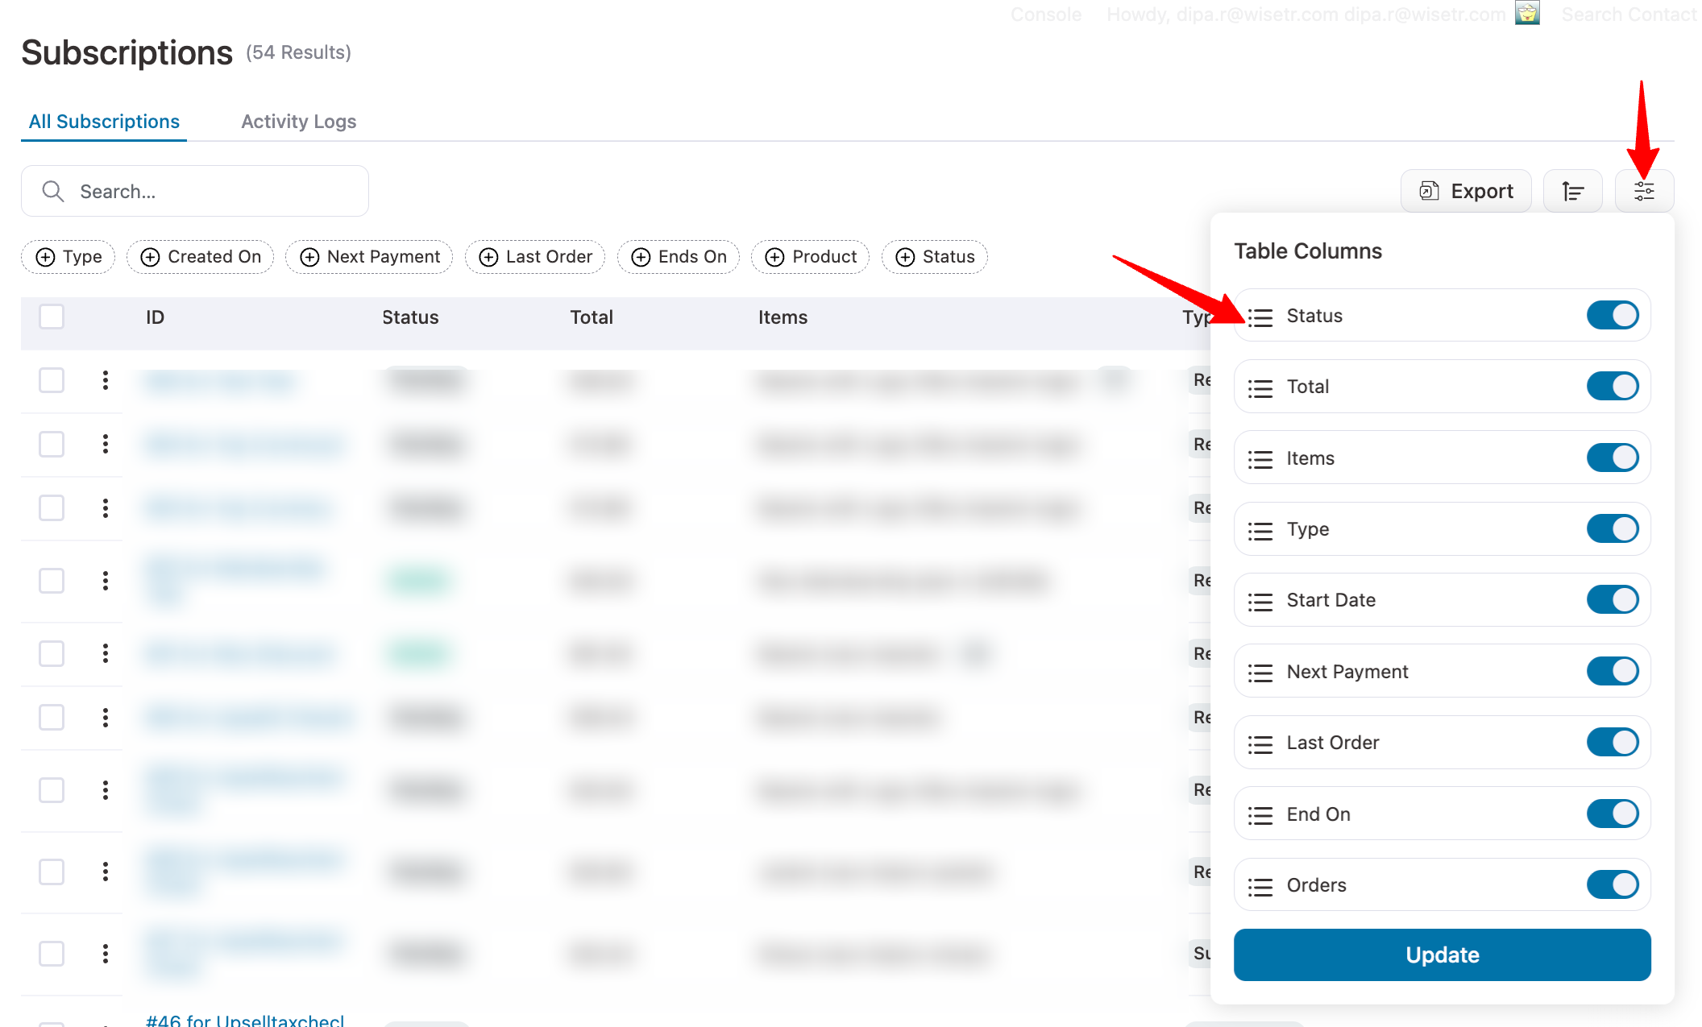Open the Product filter
Viewport: 1702px width, 1027px height.
[x=809, y=257]
